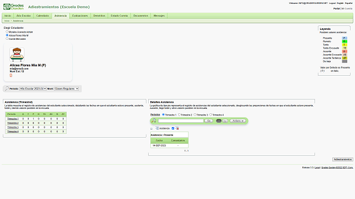Choose Trimestre 1 radio in Detalles

(163, 114)
